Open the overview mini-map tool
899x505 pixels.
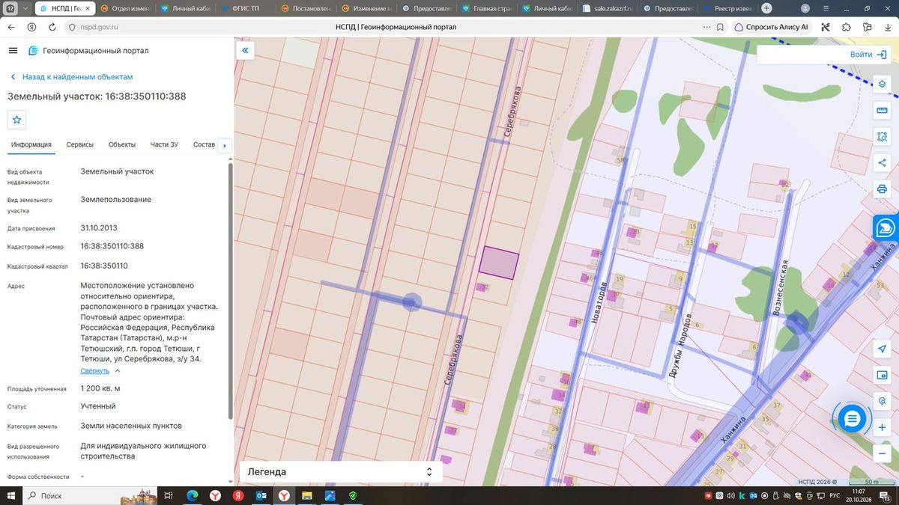coord(882,375)
